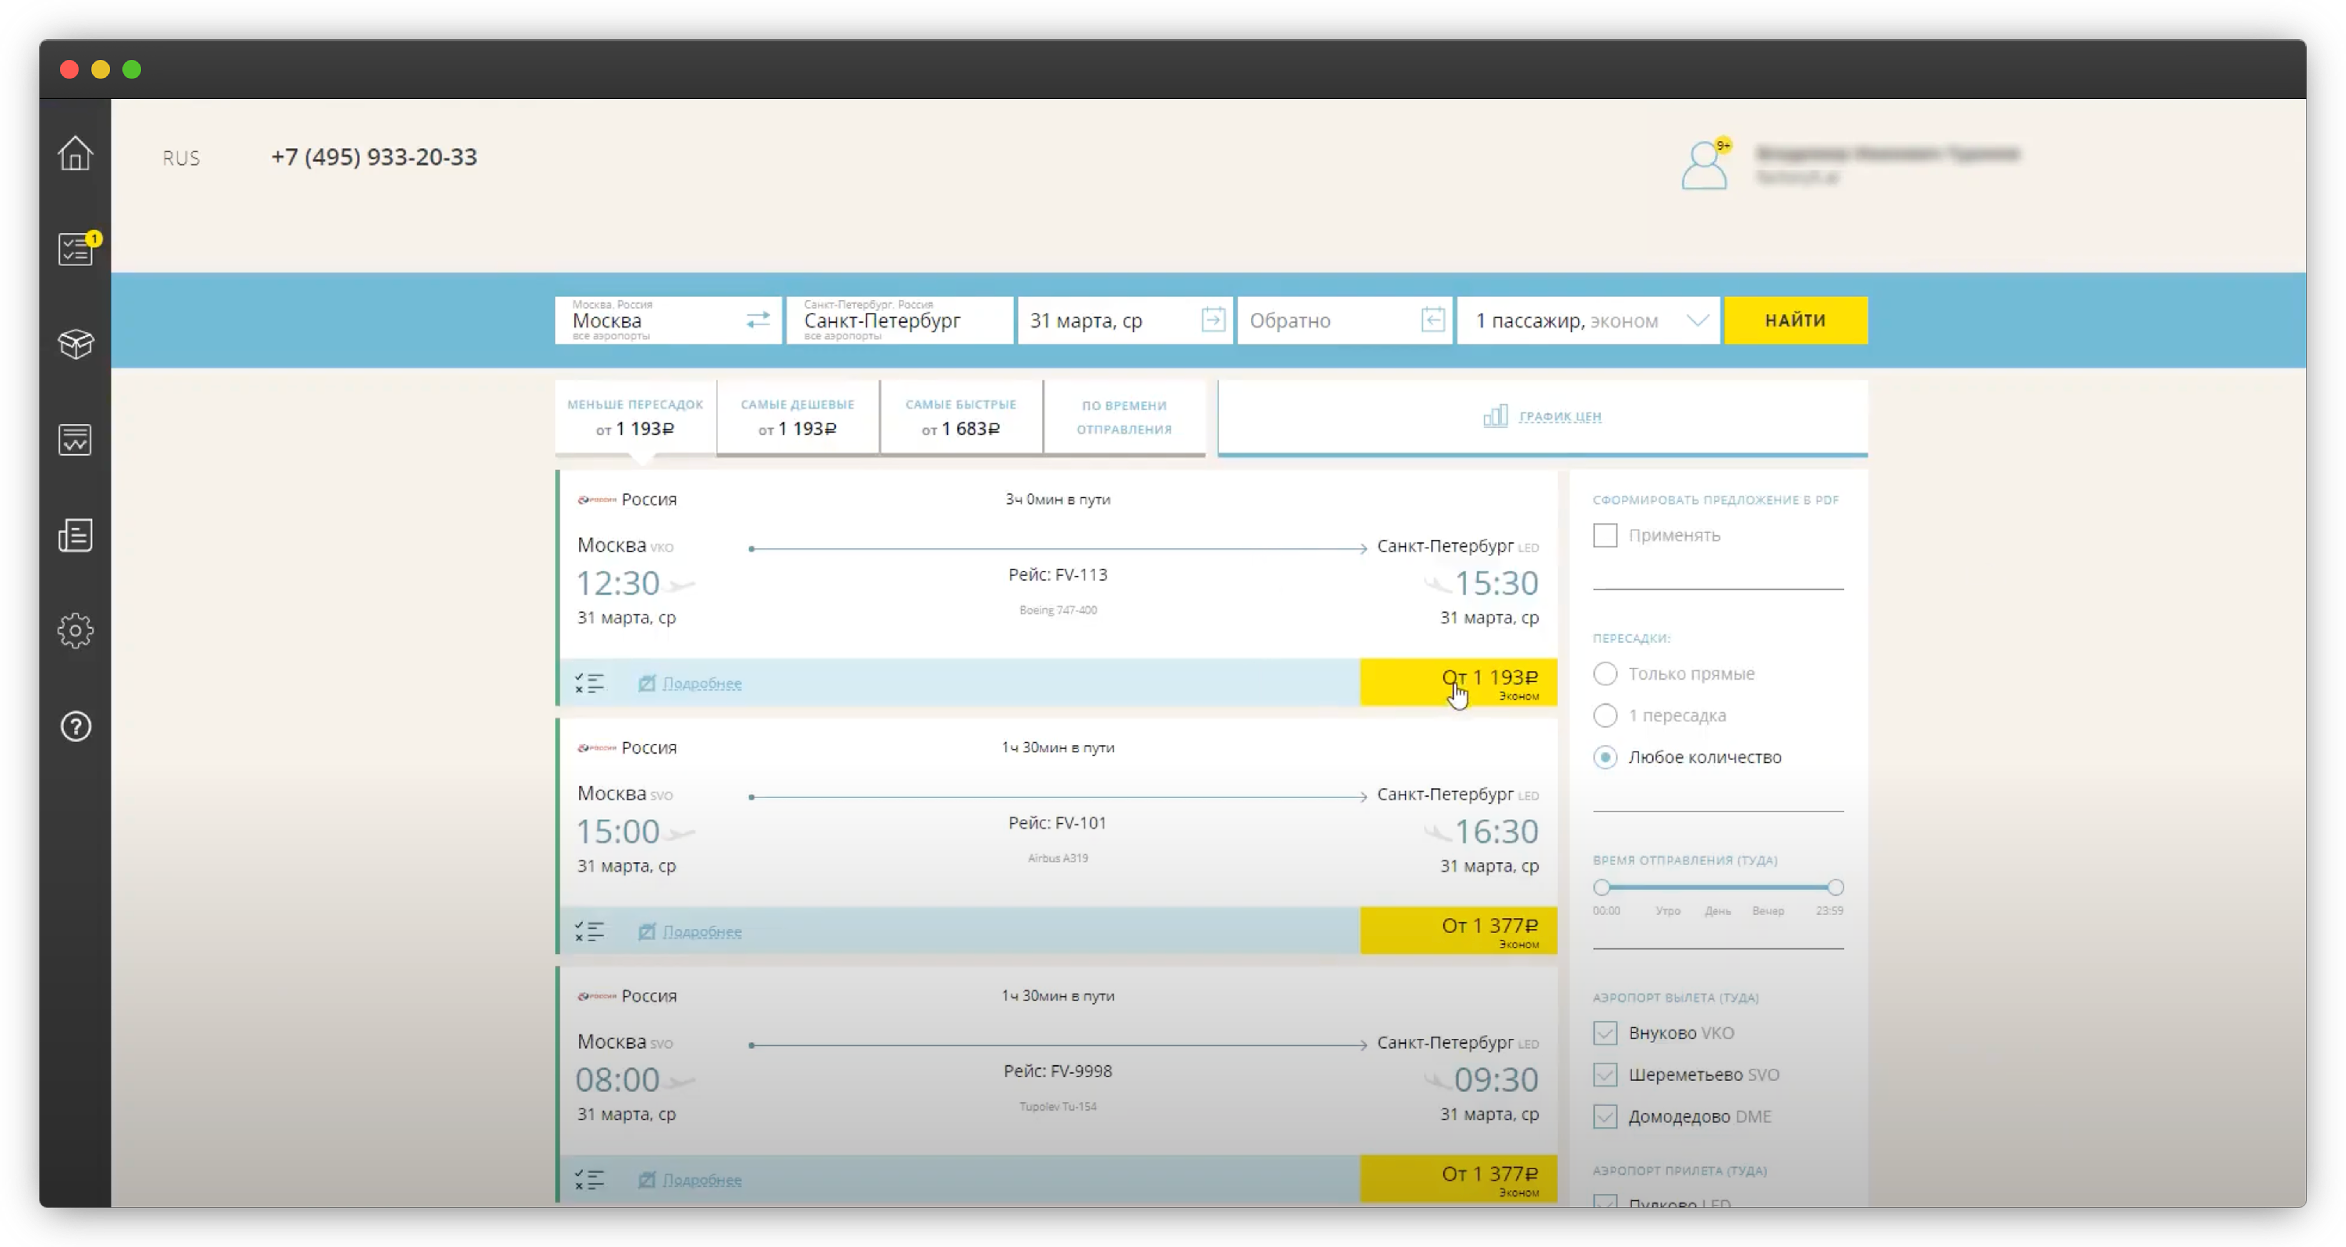Viewport: 2346px width, 1247px height.
Task: Open the settings gear in sidebar
Action: pos(76,631)
